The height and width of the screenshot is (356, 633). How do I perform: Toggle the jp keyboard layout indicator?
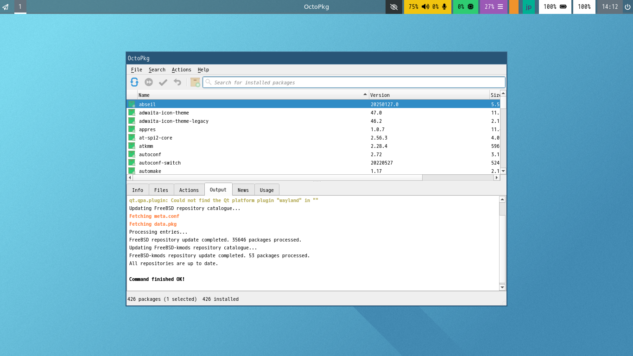(x=529, y=7)
